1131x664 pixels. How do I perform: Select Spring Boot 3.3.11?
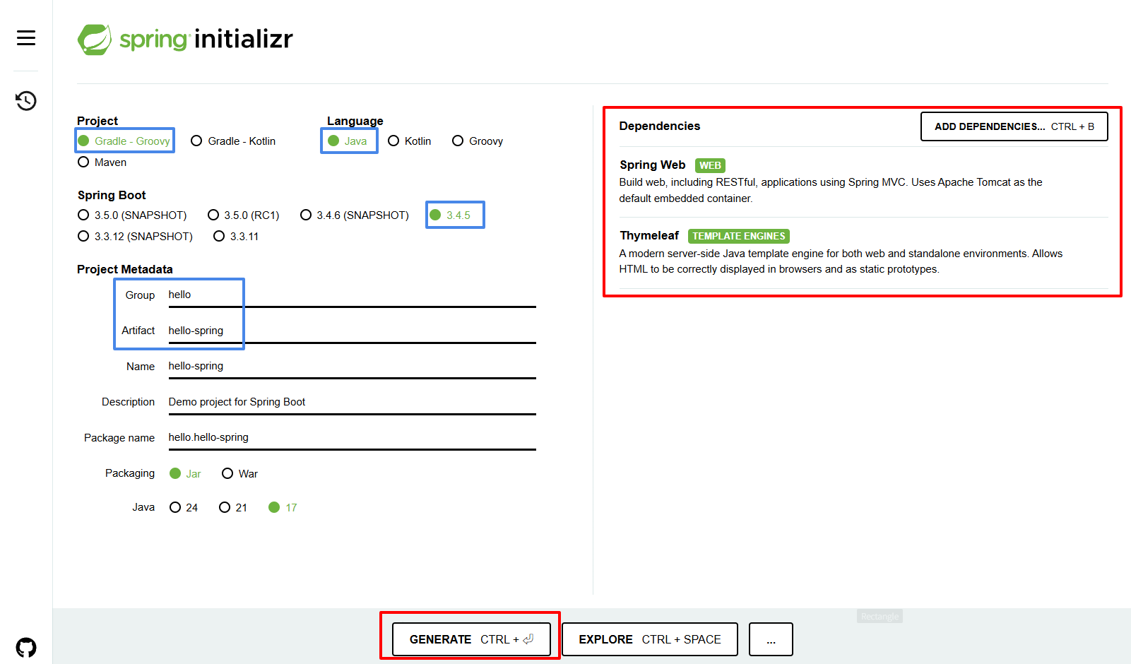tap(236, 236)
